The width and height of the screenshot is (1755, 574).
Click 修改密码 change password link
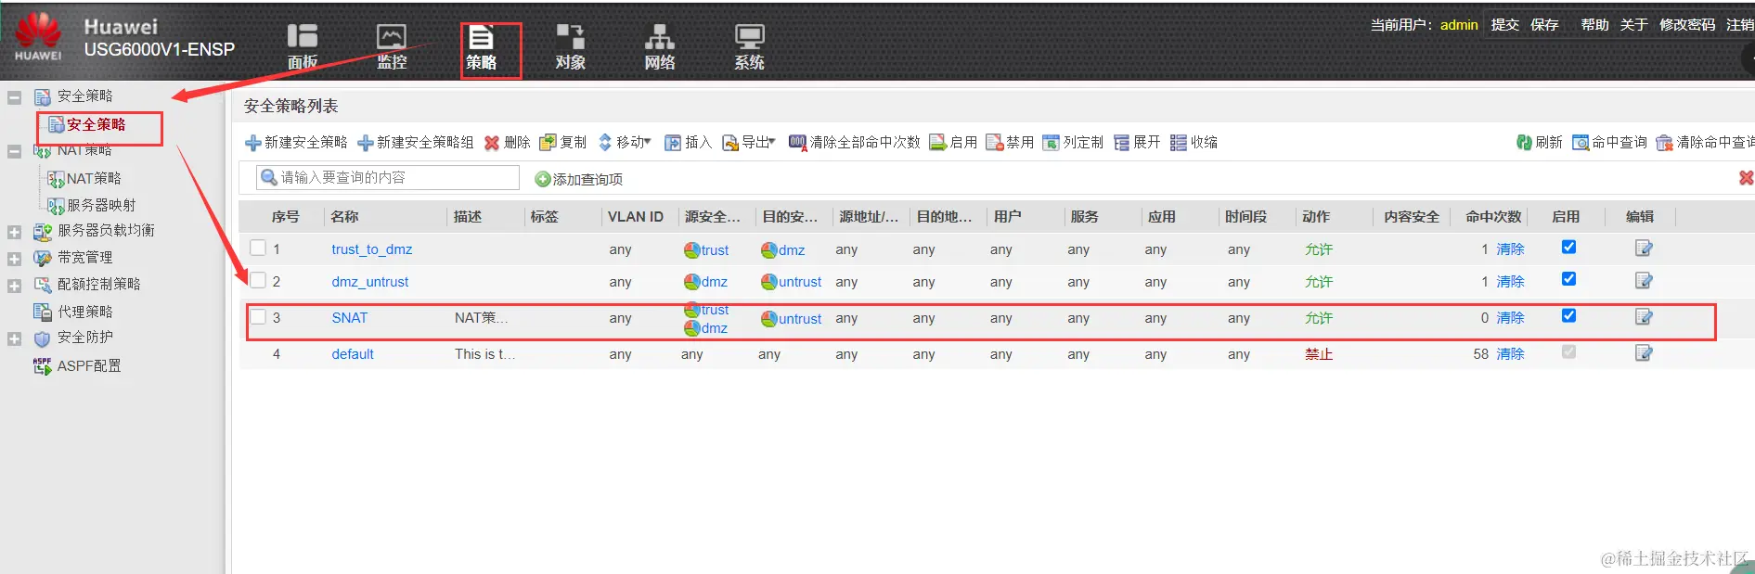pyautogui.click(x=1687, y=25)
